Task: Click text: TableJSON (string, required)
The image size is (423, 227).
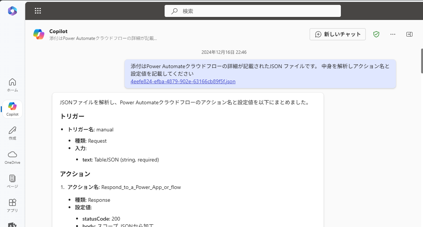Action: 121,160
